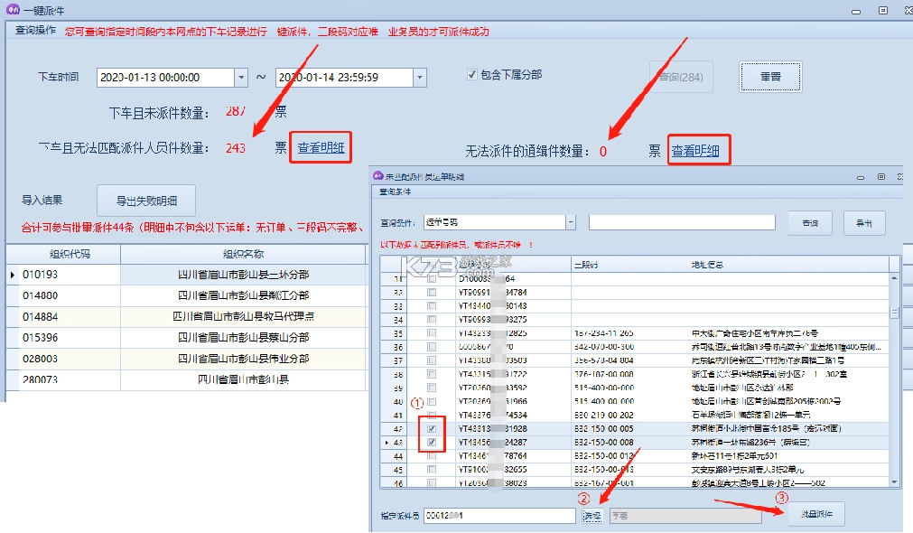Click the 选择 button for 指定派件员

tap(592, 513)
